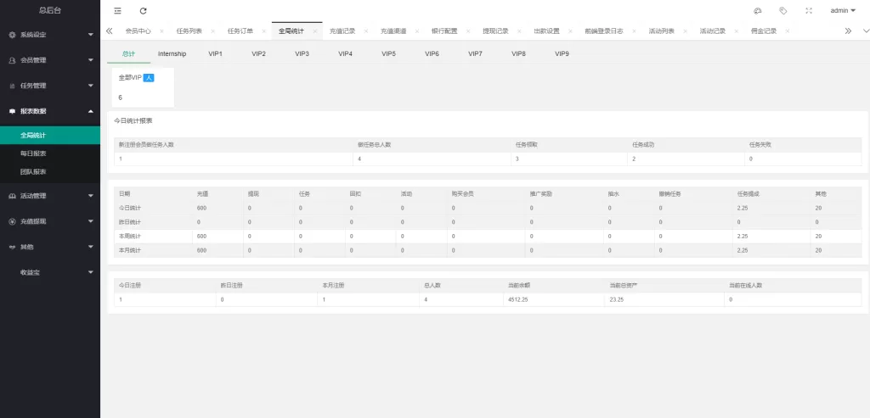Screen dimensions: 870x418
Task: Close the 前端登录日志 tab
Action: [634, 31]
